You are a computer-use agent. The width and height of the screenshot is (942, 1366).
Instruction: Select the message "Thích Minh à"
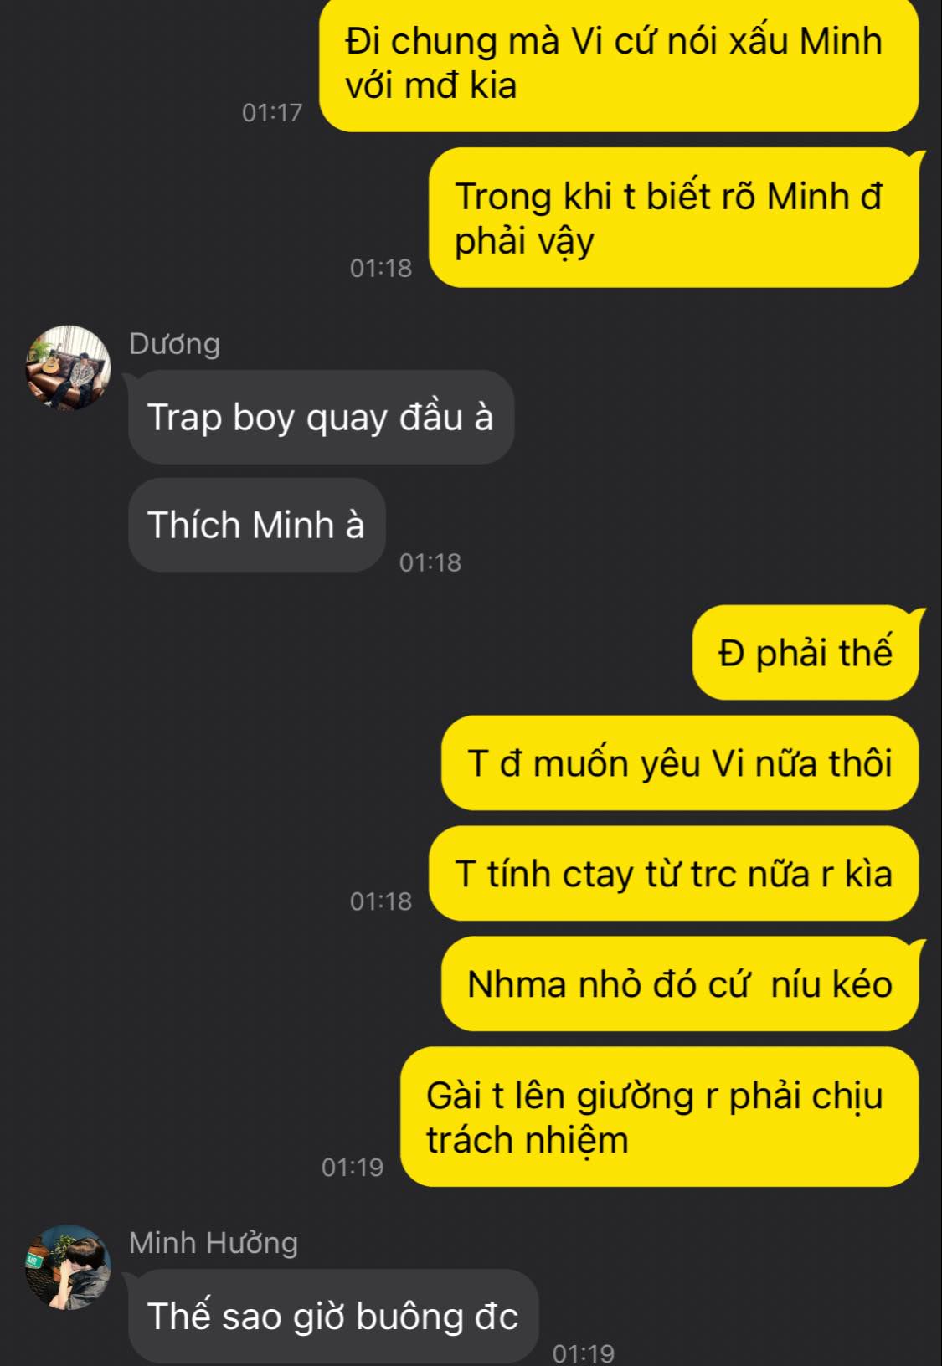pyautogui.click(x=256, y=525)
